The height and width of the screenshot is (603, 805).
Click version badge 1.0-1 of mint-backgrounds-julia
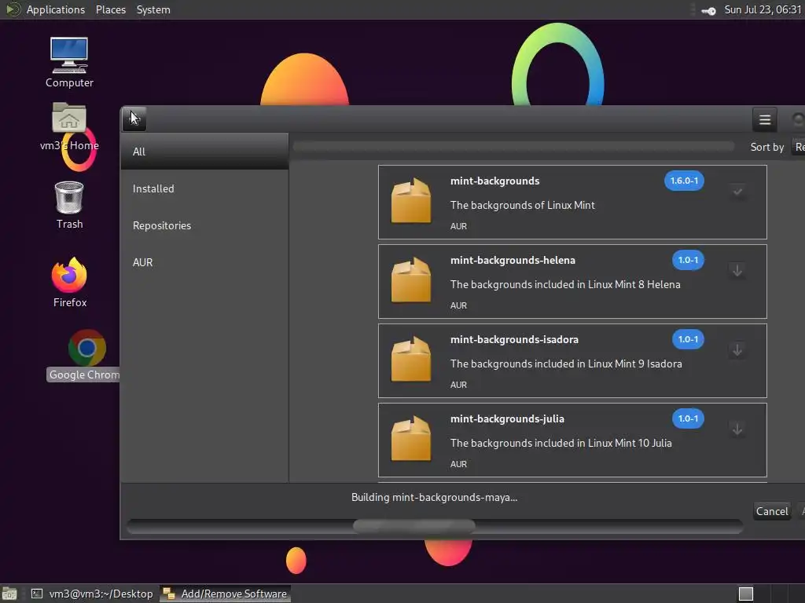(688, 418)
